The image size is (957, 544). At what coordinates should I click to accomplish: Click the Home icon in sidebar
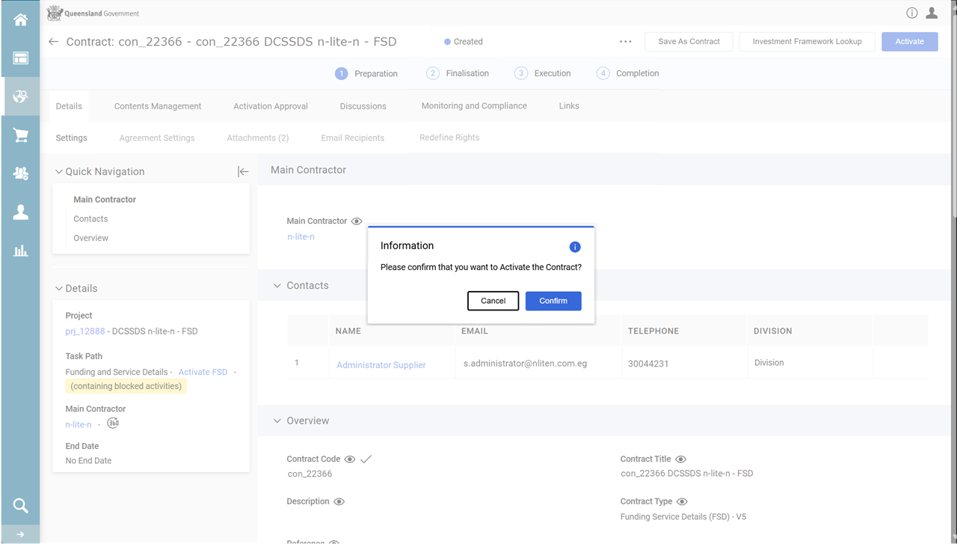click(20, 20)
